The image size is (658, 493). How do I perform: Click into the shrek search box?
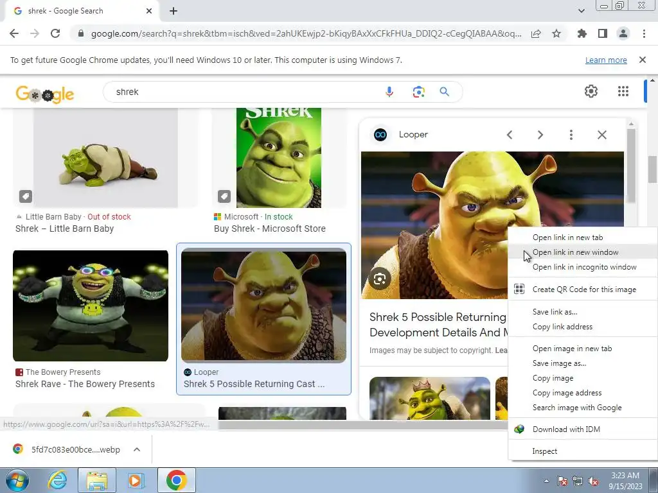[247, 92]
